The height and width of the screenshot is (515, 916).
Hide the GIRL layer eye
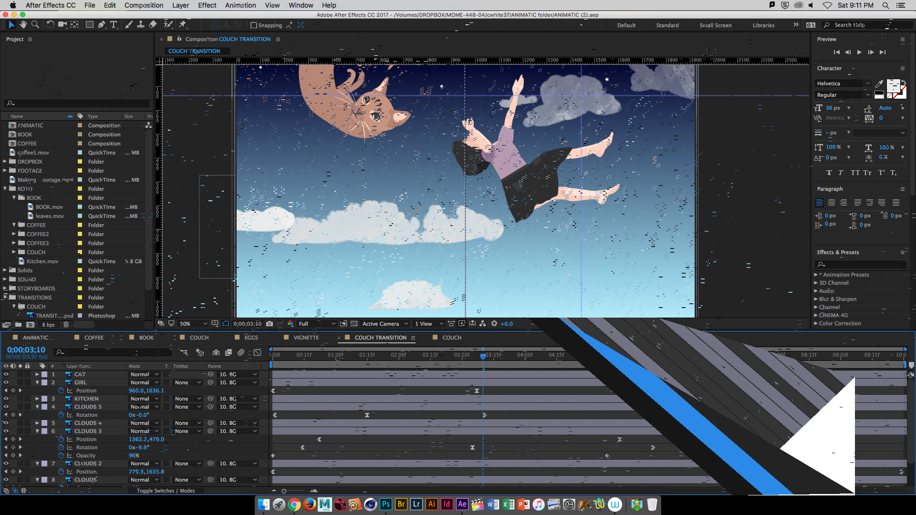click(x=6, y=382)
